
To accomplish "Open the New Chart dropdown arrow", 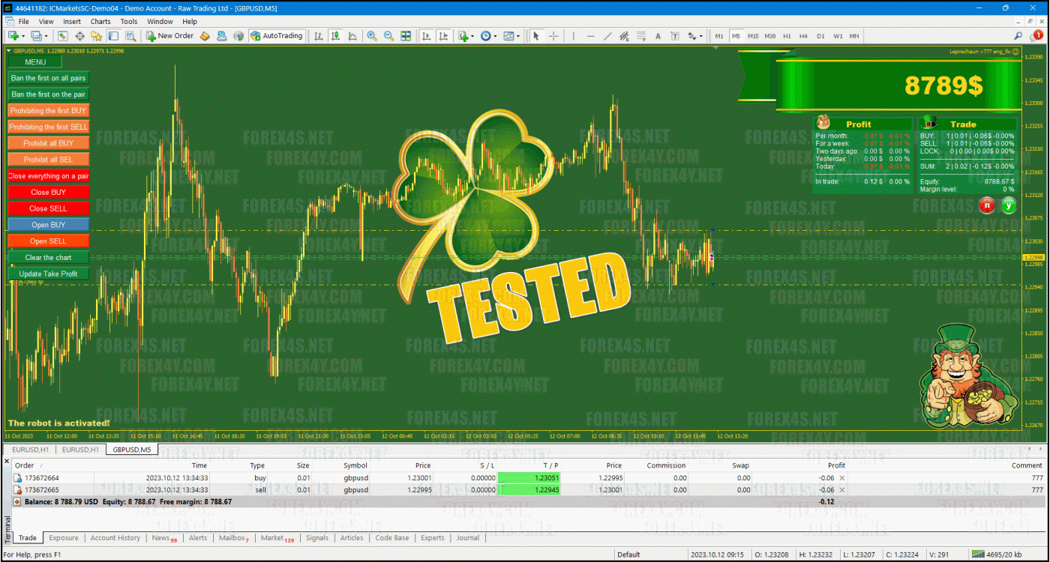I will click(23, 36).
